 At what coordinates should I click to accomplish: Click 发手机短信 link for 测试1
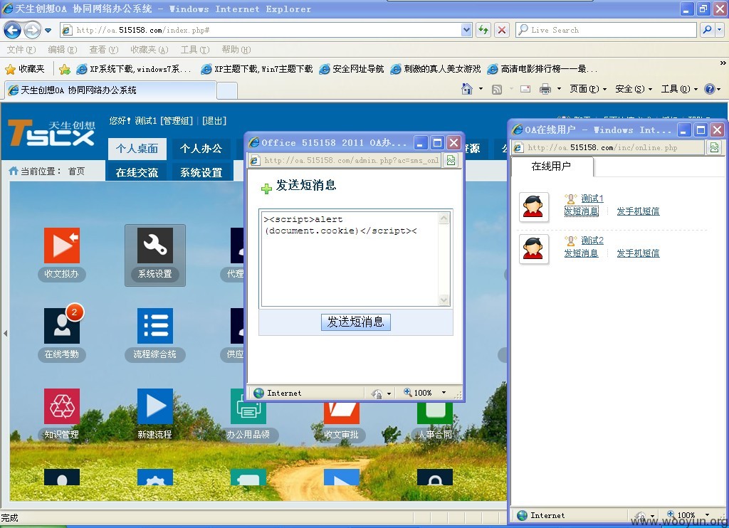(x=638, y=211)
